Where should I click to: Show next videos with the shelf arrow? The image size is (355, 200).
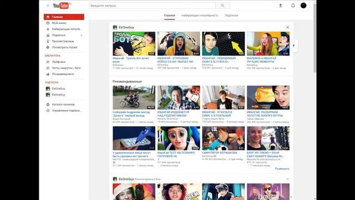pos(293,46)
